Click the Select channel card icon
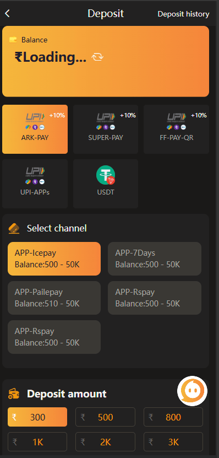The width and height of the screenshot is (219, 458). 14,228
